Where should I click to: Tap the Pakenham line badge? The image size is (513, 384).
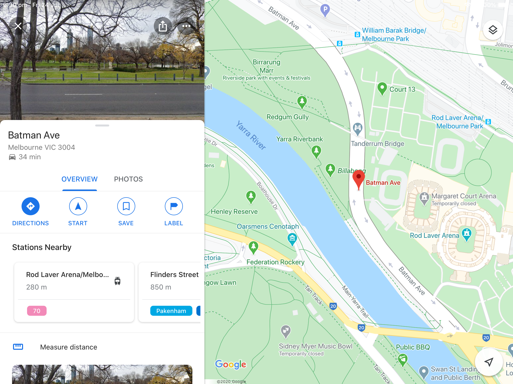pos(171,311)
